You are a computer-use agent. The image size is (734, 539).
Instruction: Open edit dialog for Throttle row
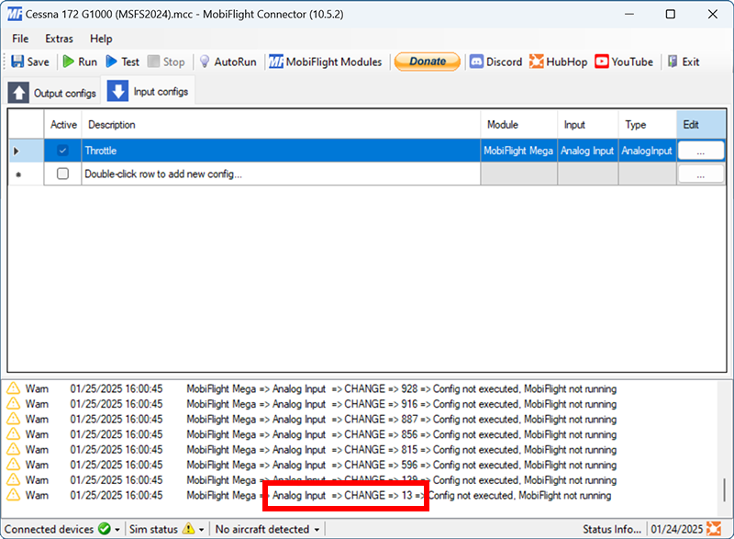(x=700, y=151)
